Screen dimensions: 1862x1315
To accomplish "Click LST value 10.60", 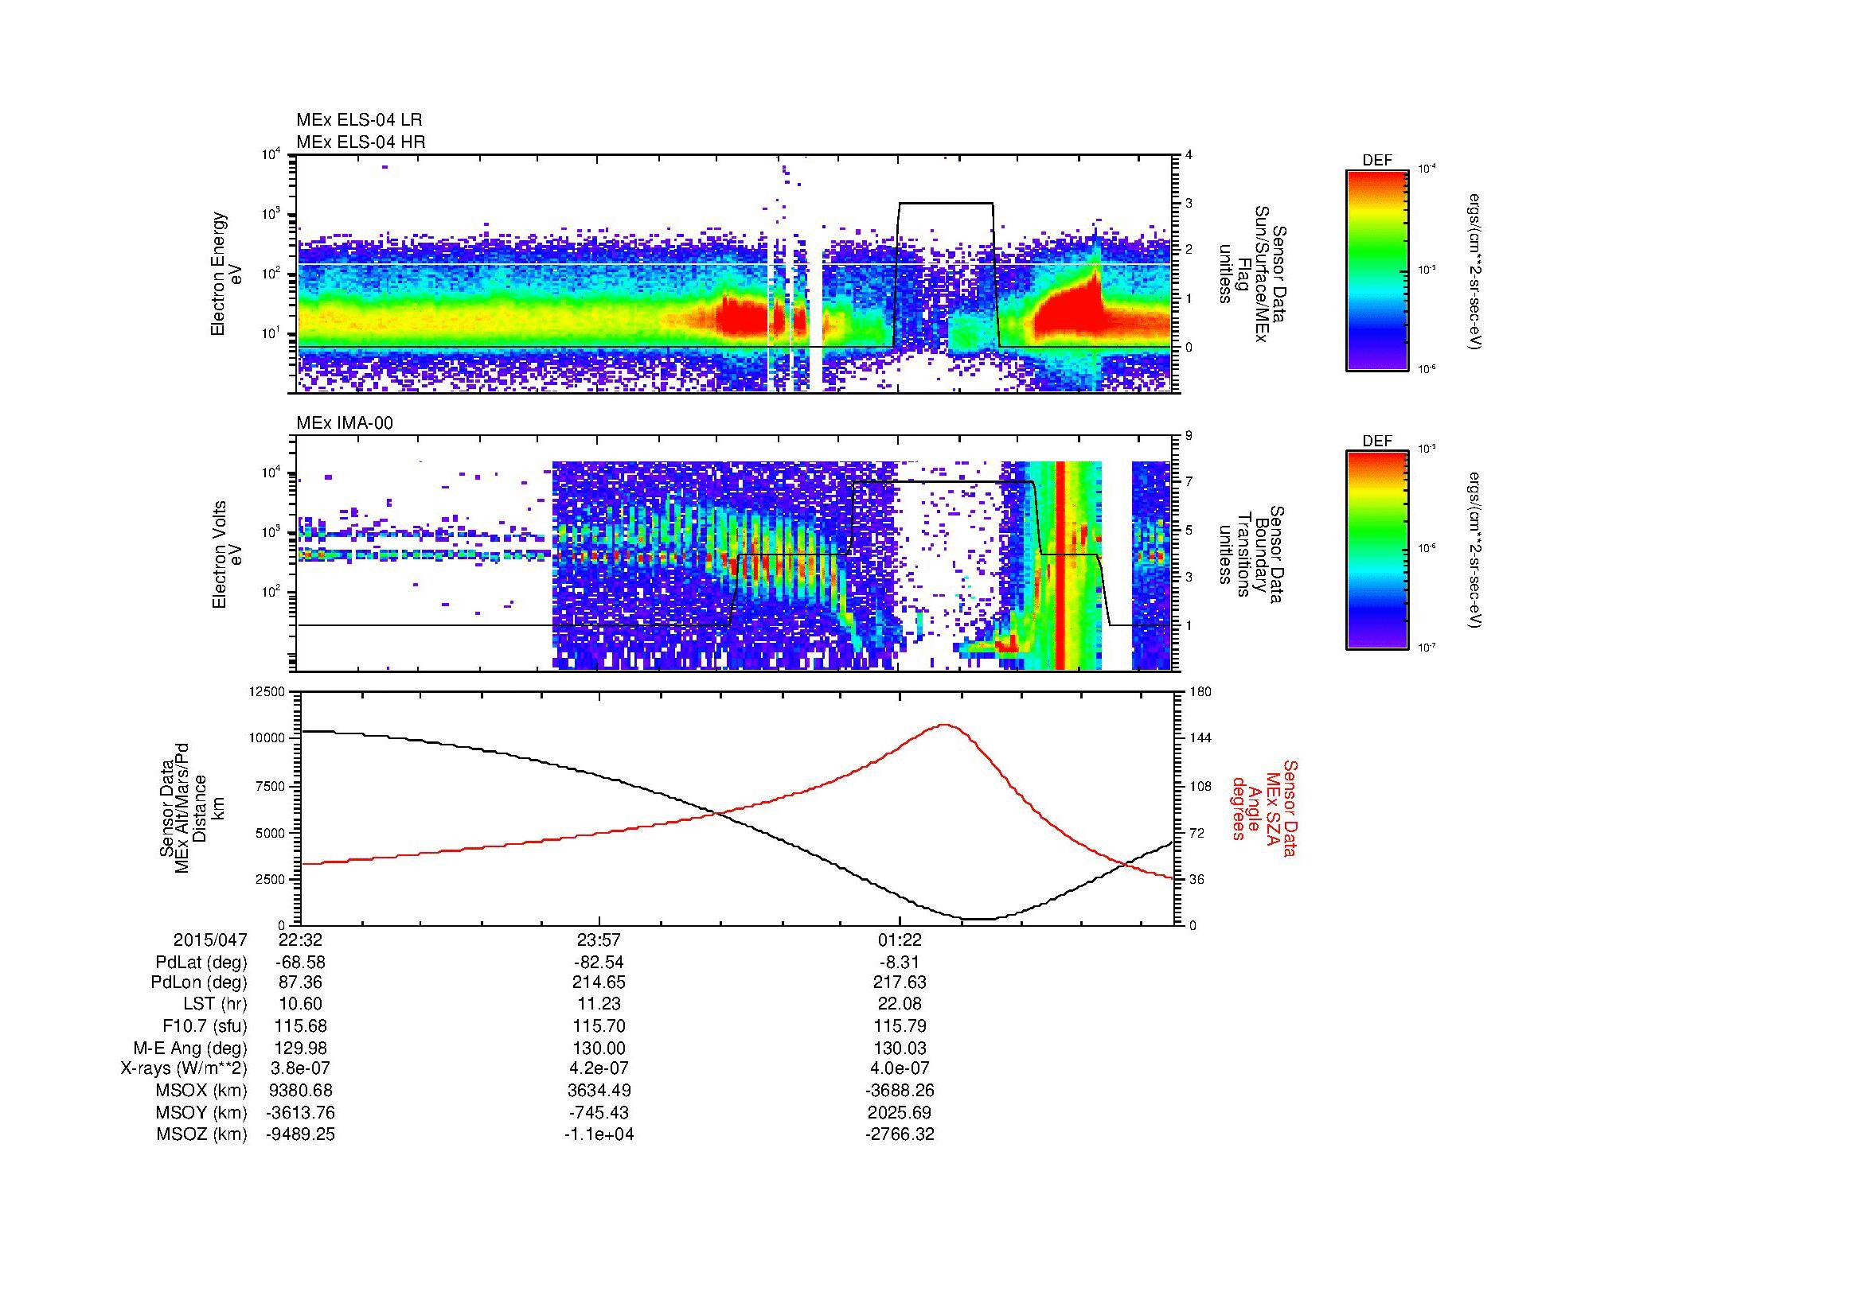I will (x=300, y=1003).
